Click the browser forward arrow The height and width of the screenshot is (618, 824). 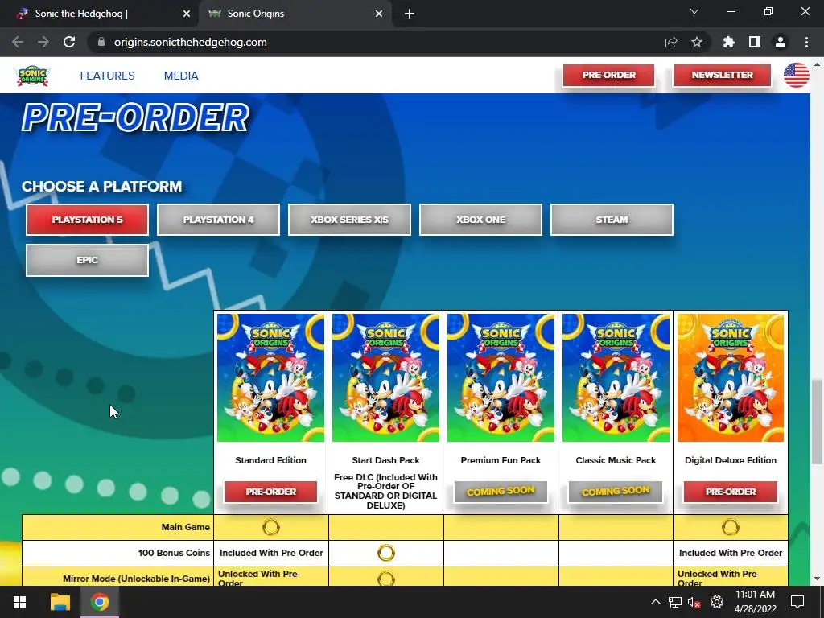[x=43, y=42]
